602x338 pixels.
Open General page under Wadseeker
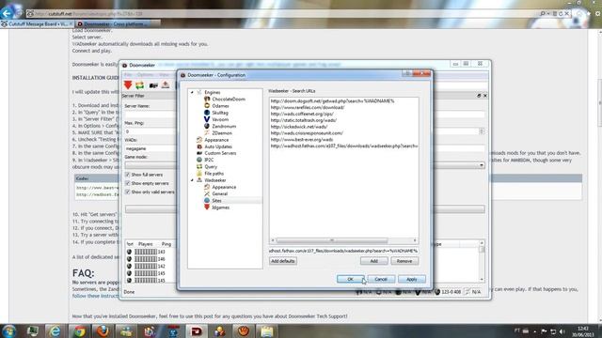coord(219,194)
